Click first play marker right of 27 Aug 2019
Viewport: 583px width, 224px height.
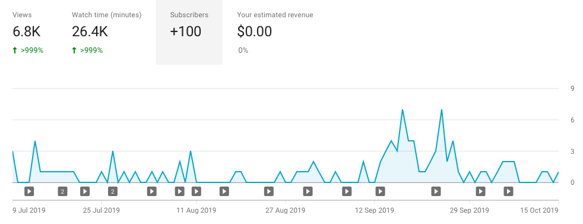308,192
